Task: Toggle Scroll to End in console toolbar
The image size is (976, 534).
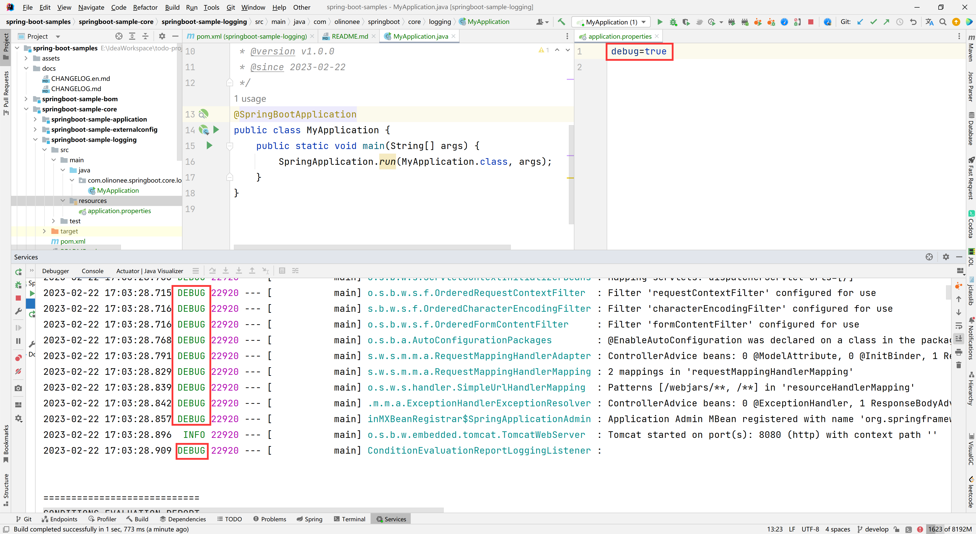Action: click(x=958, y=338)
